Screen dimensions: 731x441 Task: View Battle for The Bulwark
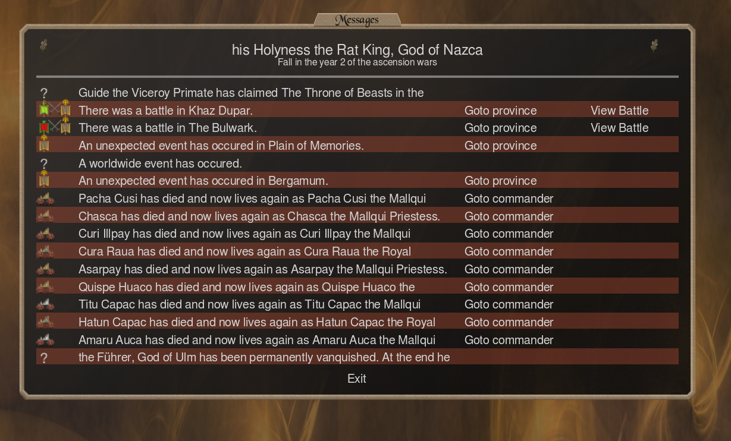[619, 128]
